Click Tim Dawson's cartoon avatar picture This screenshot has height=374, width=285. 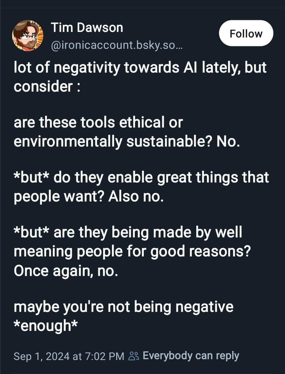[x=28, y=36]
